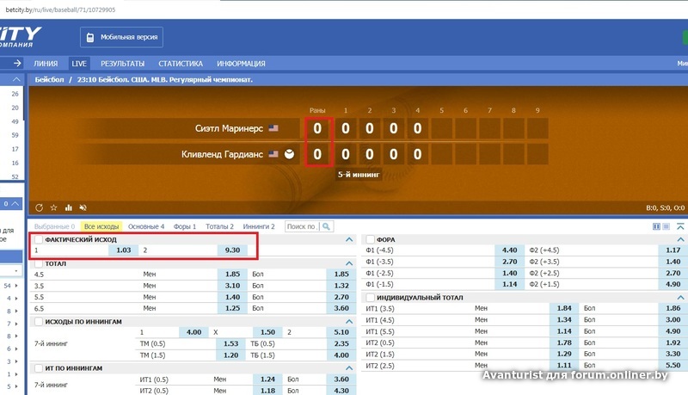The width and height of the screenshot is (688, 395).
Task: Click the chevron beside the 0 sidebar counter
Action: (x=15, y=204)
